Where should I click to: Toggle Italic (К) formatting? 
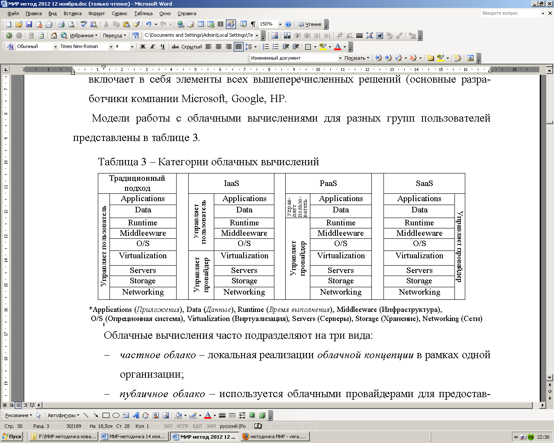pos(153,46)
